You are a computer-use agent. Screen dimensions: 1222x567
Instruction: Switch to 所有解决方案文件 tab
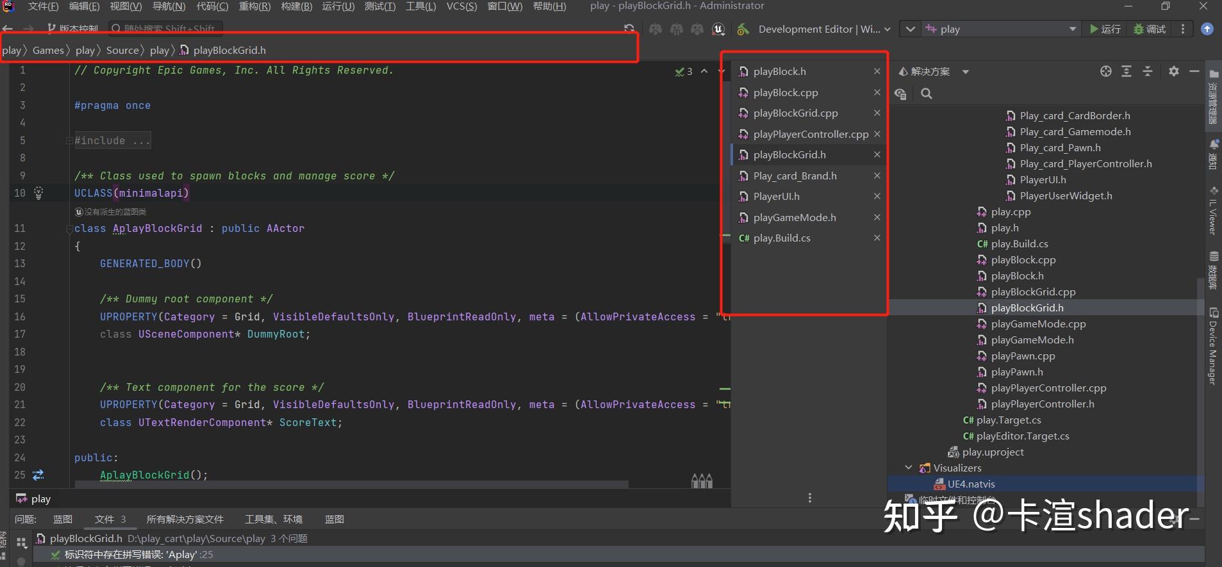pyautogui.click(x=185, y=519)
